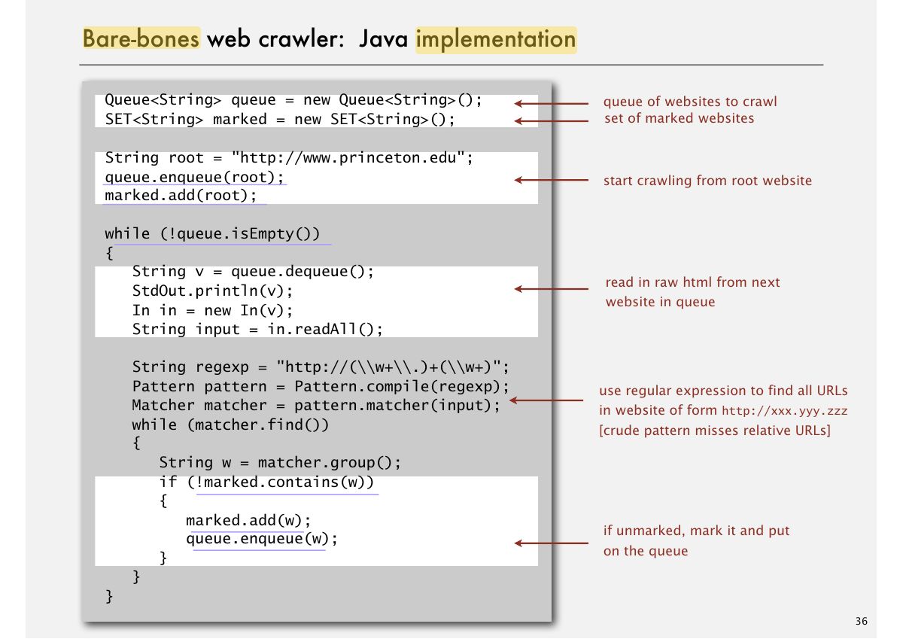
Task: Click annotation "start crawling from root website"
Action: [708, 181]
